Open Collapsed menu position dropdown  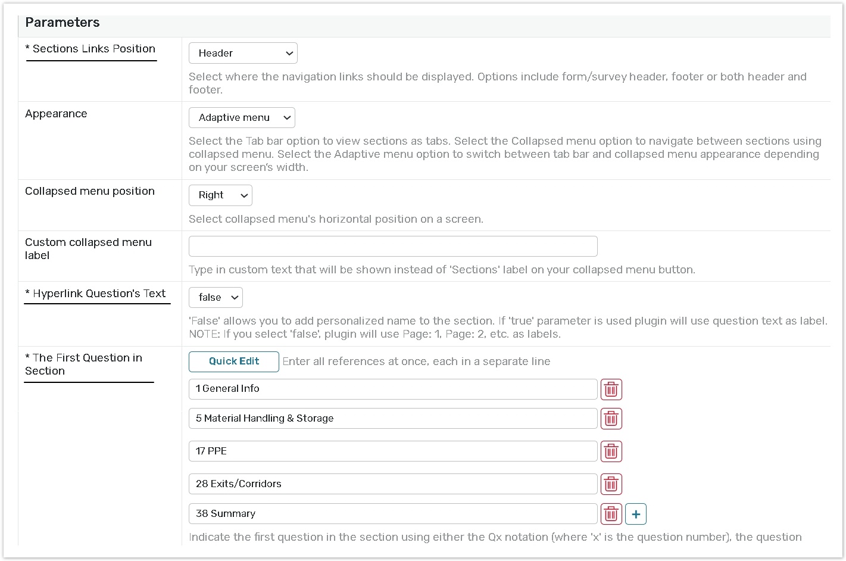coord(220,195)
